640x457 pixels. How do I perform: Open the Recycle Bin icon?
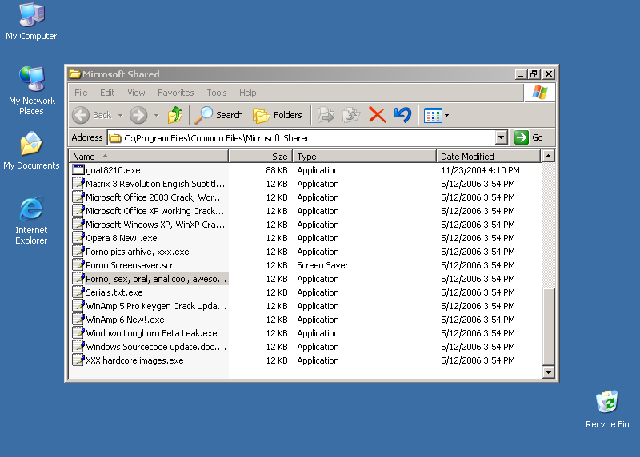pos(607,409)
